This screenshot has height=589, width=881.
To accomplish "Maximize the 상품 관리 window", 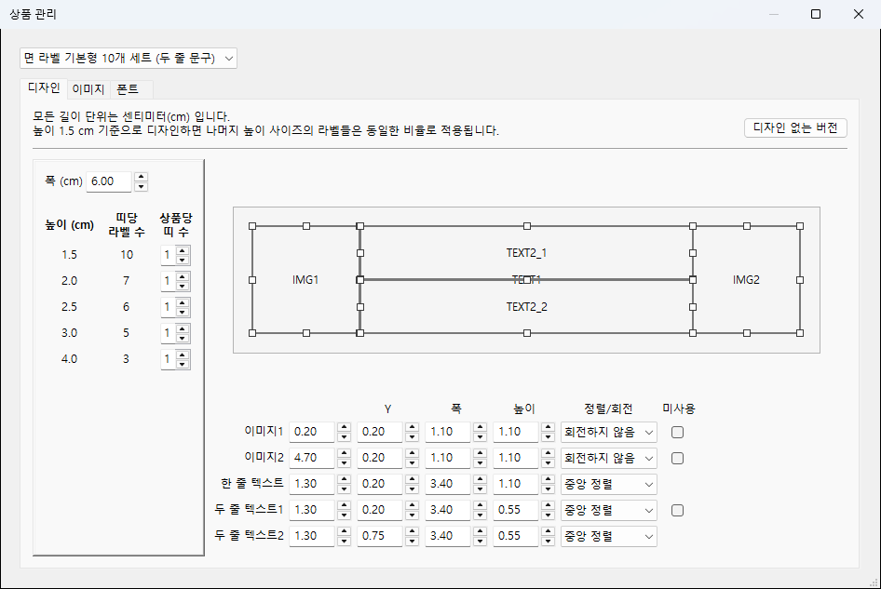I will point(816,14).
